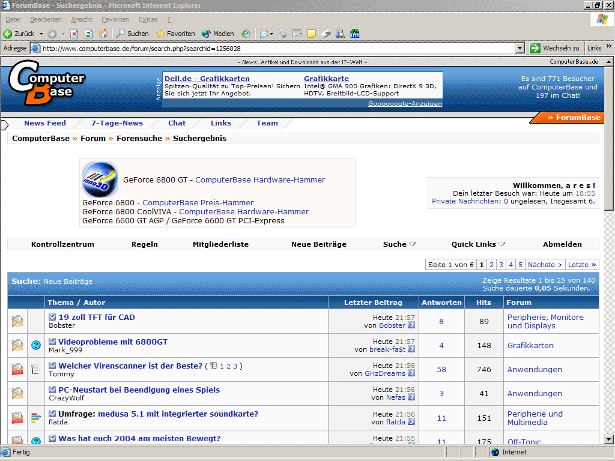Open the address bar dropdown arrow
The height and width of the screenshot is (461, 615).
[520, 48]
